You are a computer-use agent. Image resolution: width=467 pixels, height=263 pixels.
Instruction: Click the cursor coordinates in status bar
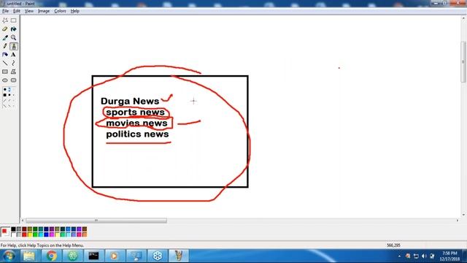(x=393, y=245)
